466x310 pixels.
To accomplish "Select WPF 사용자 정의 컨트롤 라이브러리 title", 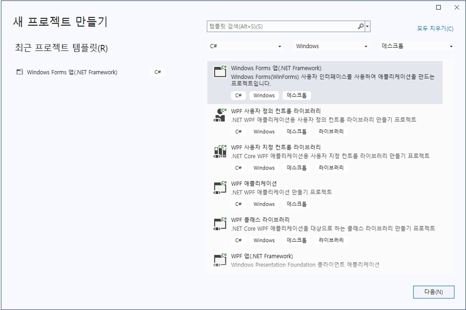I will [x=276, y=111].
